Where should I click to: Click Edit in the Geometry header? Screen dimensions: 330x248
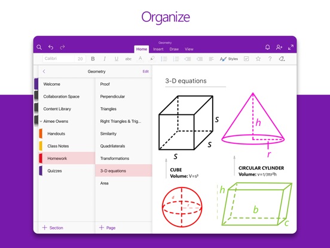tap(146, 71)
